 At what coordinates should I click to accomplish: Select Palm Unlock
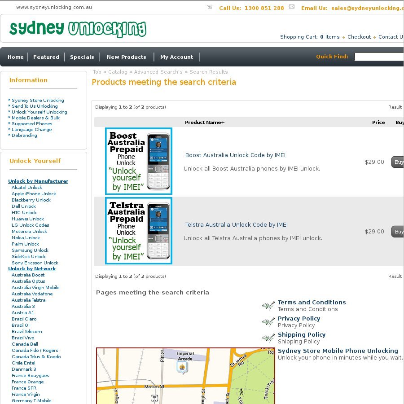[x=25, y=244]
